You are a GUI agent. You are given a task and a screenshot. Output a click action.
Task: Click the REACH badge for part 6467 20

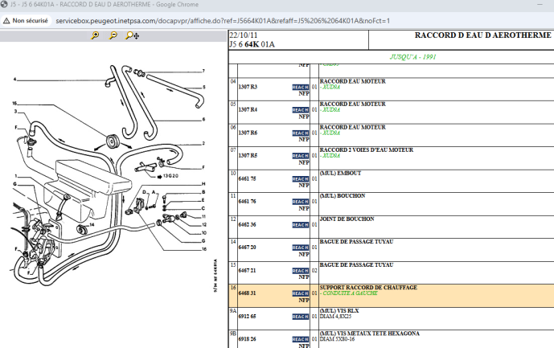pyautogui.click(x=300, y=248)
